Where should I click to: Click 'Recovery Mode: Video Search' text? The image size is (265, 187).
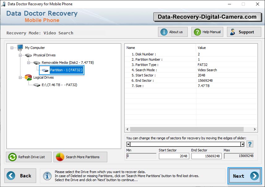(40, 33)
